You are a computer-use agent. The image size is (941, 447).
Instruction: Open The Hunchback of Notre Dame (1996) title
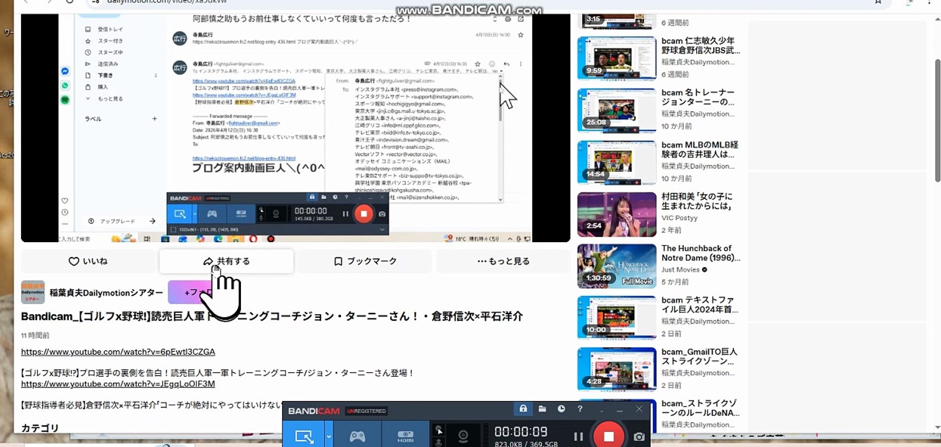[x=701, y=253]
